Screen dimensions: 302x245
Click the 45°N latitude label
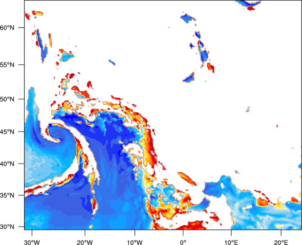click(7, 132)
